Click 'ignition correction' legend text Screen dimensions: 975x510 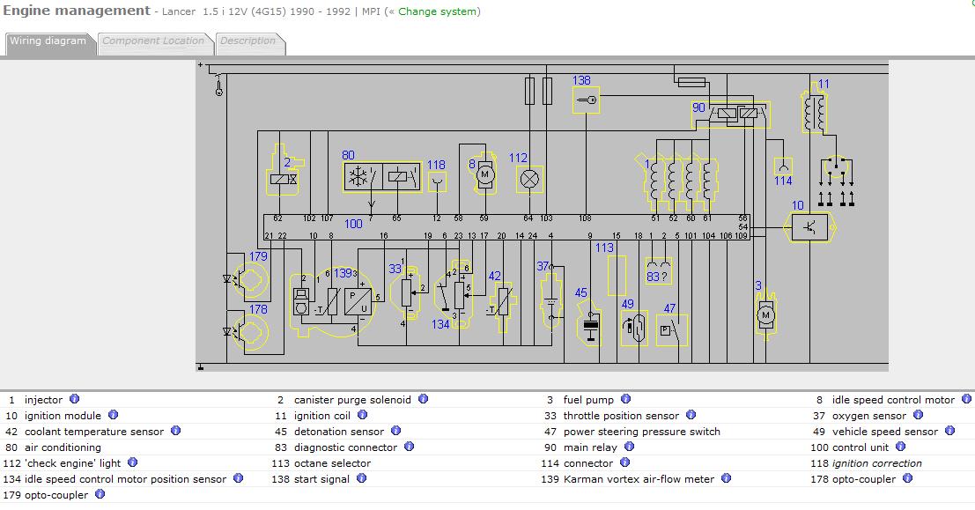[x=876, y=463]
